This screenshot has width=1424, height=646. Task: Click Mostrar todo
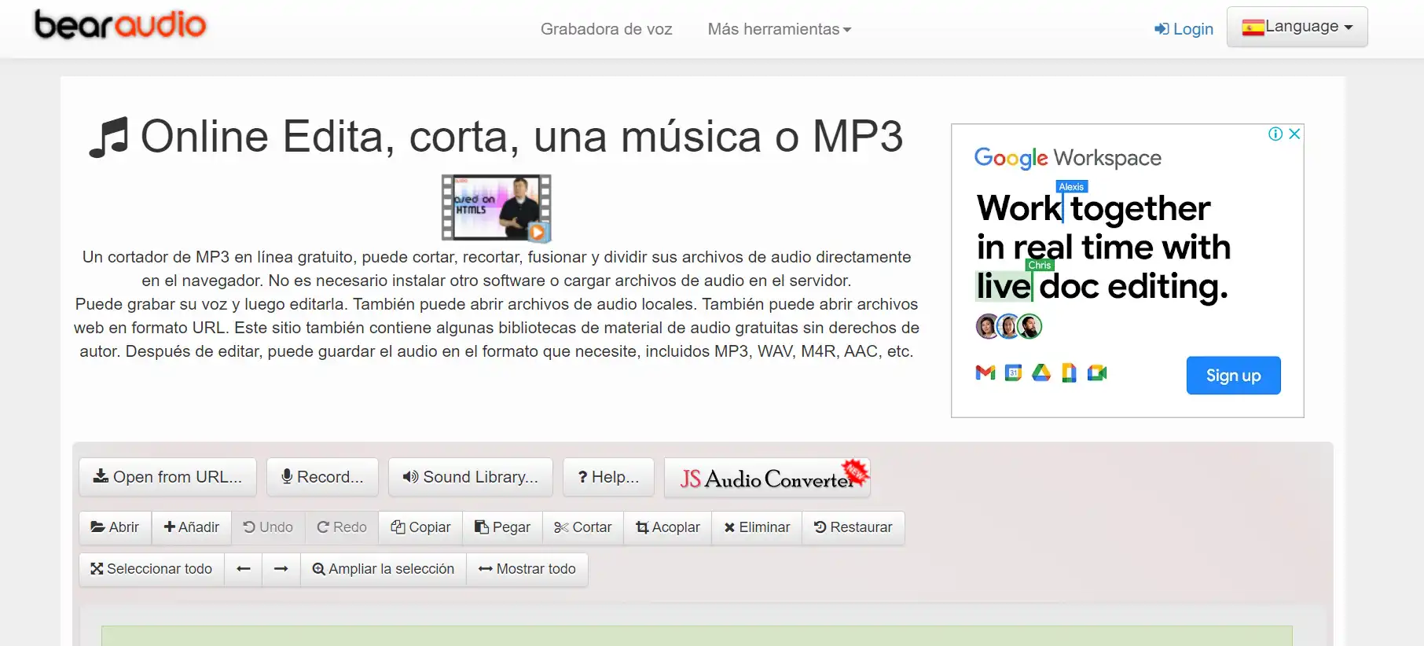(x=527, y=569)
